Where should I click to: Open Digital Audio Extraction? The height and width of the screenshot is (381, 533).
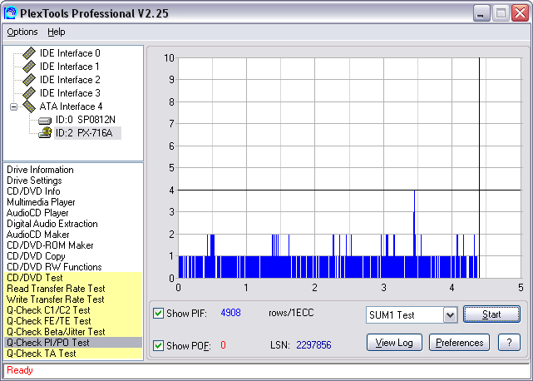[52, 224]
